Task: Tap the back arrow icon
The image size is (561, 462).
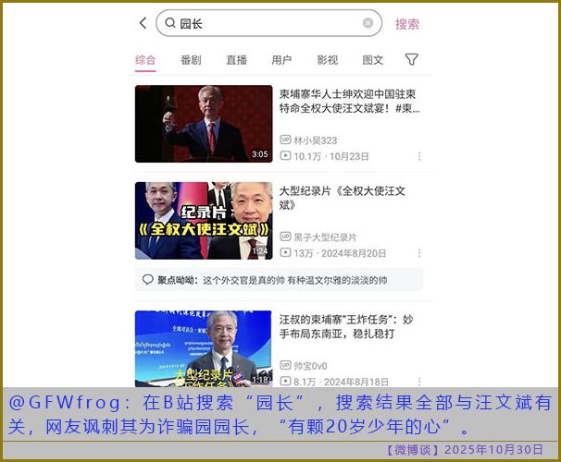Action: click(x=143, y=23)
